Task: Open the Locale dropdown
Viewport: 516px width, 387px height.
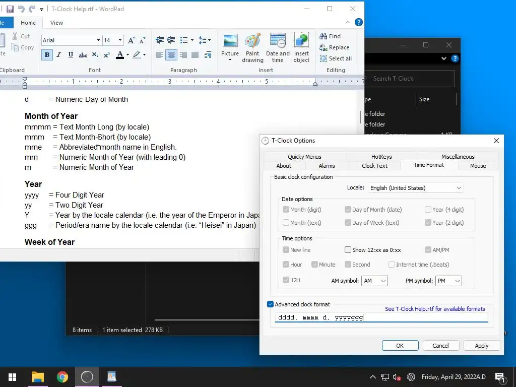Action: pyautogui.click(x=416, y=188)
